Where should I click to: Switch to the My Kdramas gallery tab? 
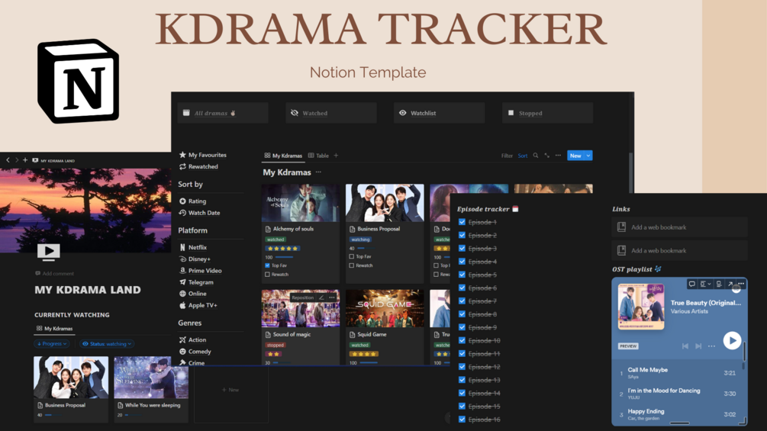click(x=283, y=156)
